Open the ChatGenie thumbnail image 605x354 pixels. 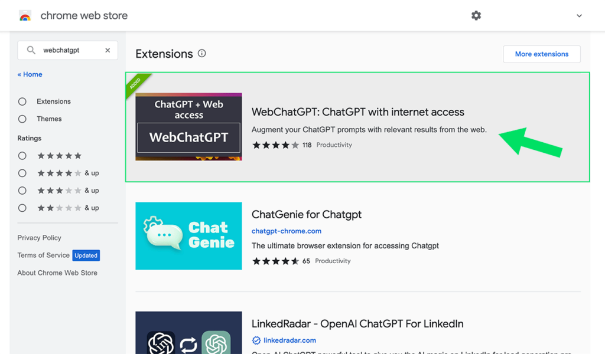coord(188,236)
